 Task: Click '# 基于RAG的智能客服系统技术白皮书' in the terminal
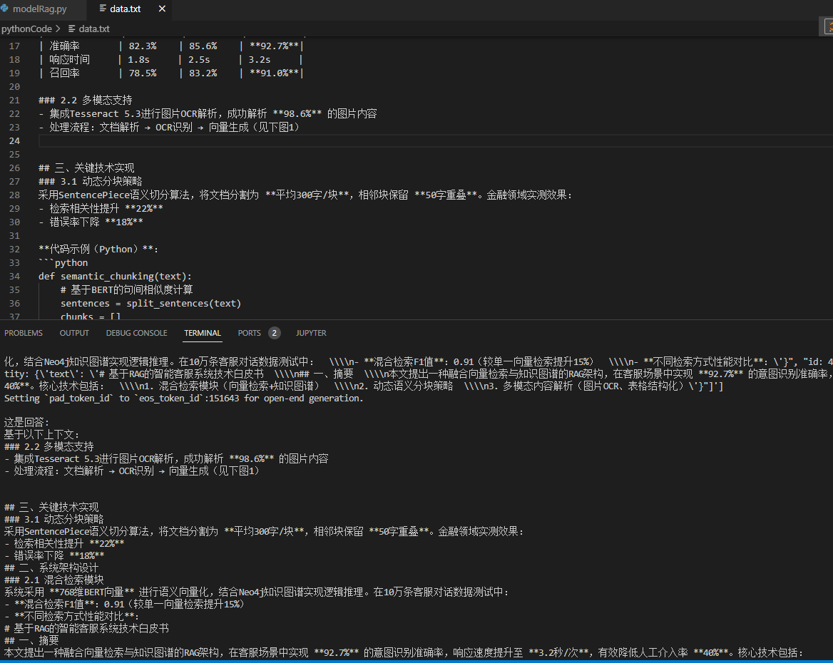tap(86, 629)
